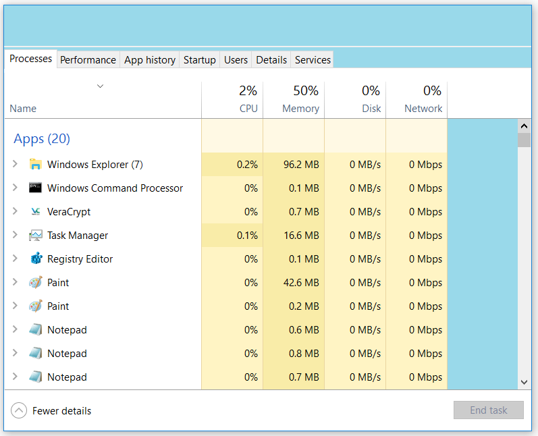Screen dimensions: 538x436
Task: Click the 0.2% CPU value
Action: [x=247, y=165]
